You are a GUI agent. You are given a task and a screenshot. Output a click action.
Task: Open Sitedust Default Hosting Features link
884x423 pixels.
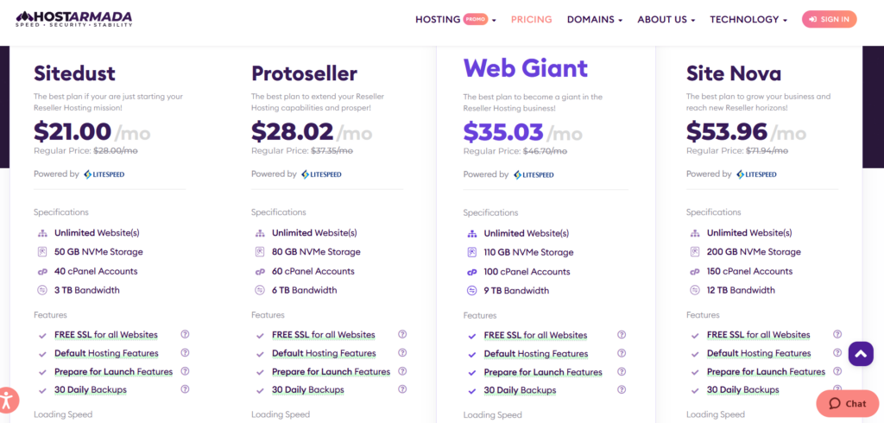106,353
